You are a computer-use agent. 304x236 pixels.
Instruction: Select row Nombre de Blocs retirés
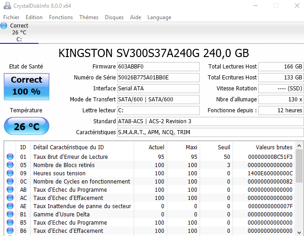[x=149, y=165]
